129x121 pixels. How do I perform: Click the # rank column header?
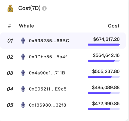[9, 26]
